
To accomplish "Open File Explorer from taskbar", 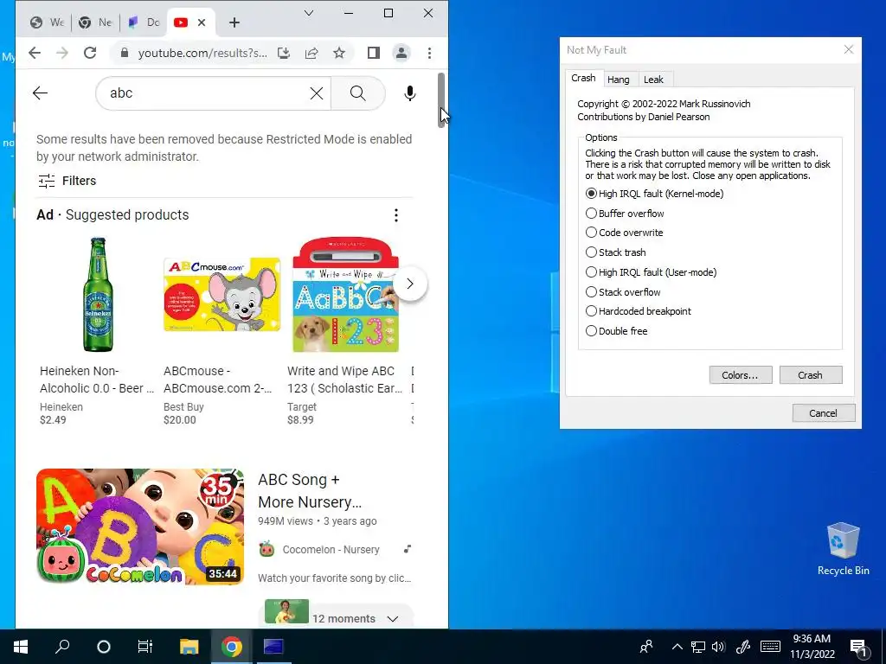I will [x=189, y=647].
